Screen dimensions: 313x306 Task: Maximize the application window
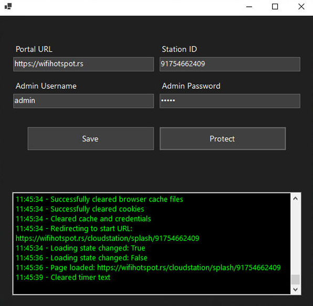click(275, 7)
